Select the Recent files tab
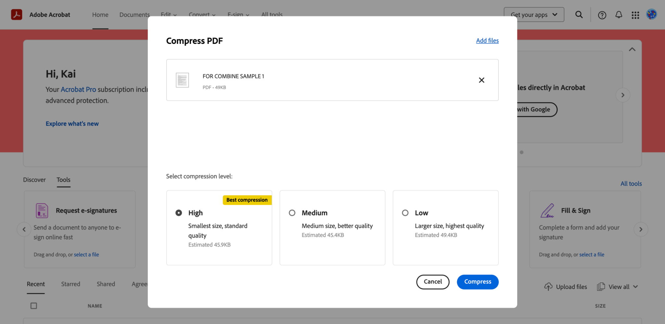Image resolution: width=665 pixels, height=324 pixels. [x=36, y=284]
